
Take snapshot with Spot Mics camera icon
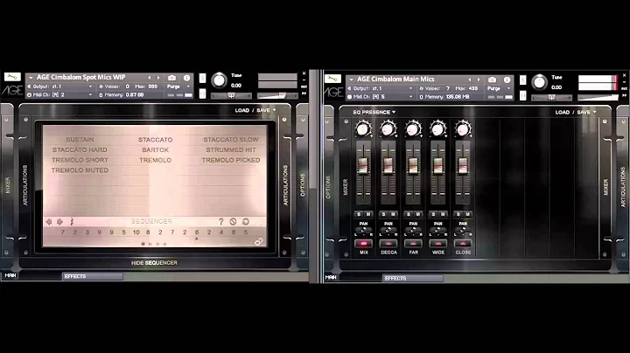click(172, 78)
